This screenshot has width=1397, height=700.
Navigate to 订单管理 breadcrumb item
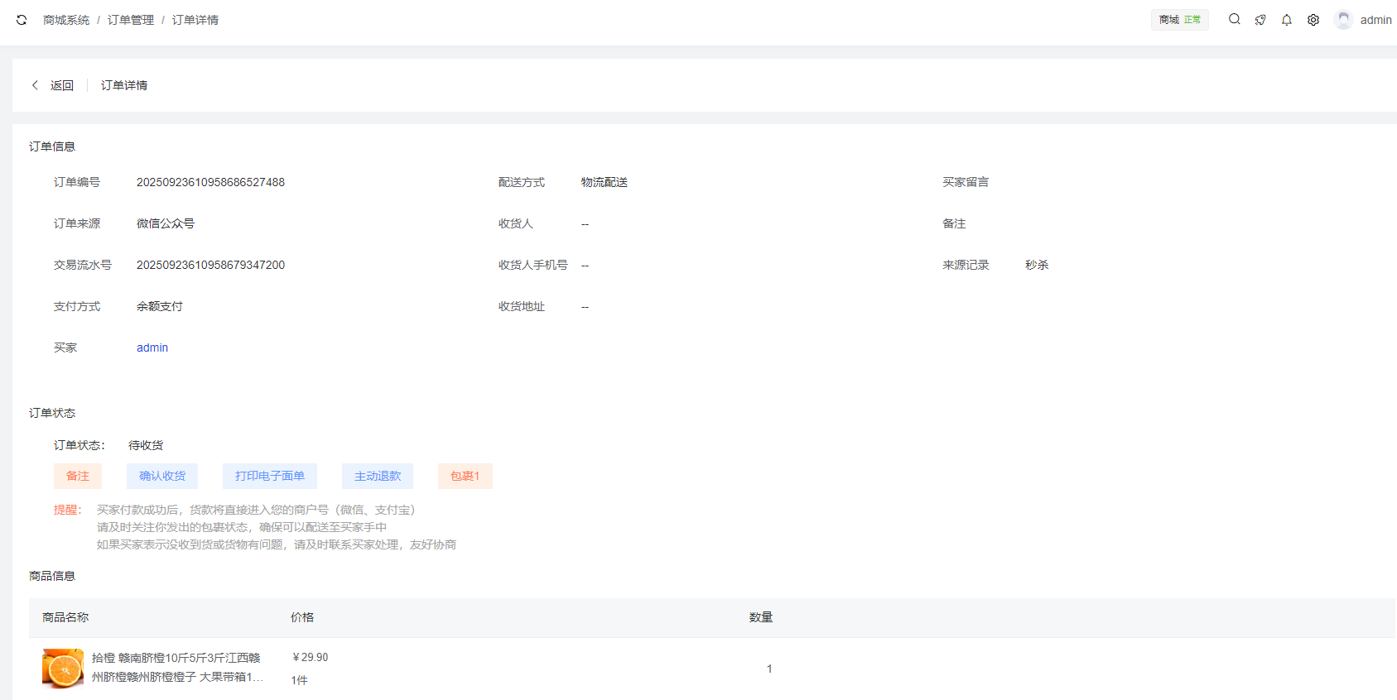[x=131, y=20]
